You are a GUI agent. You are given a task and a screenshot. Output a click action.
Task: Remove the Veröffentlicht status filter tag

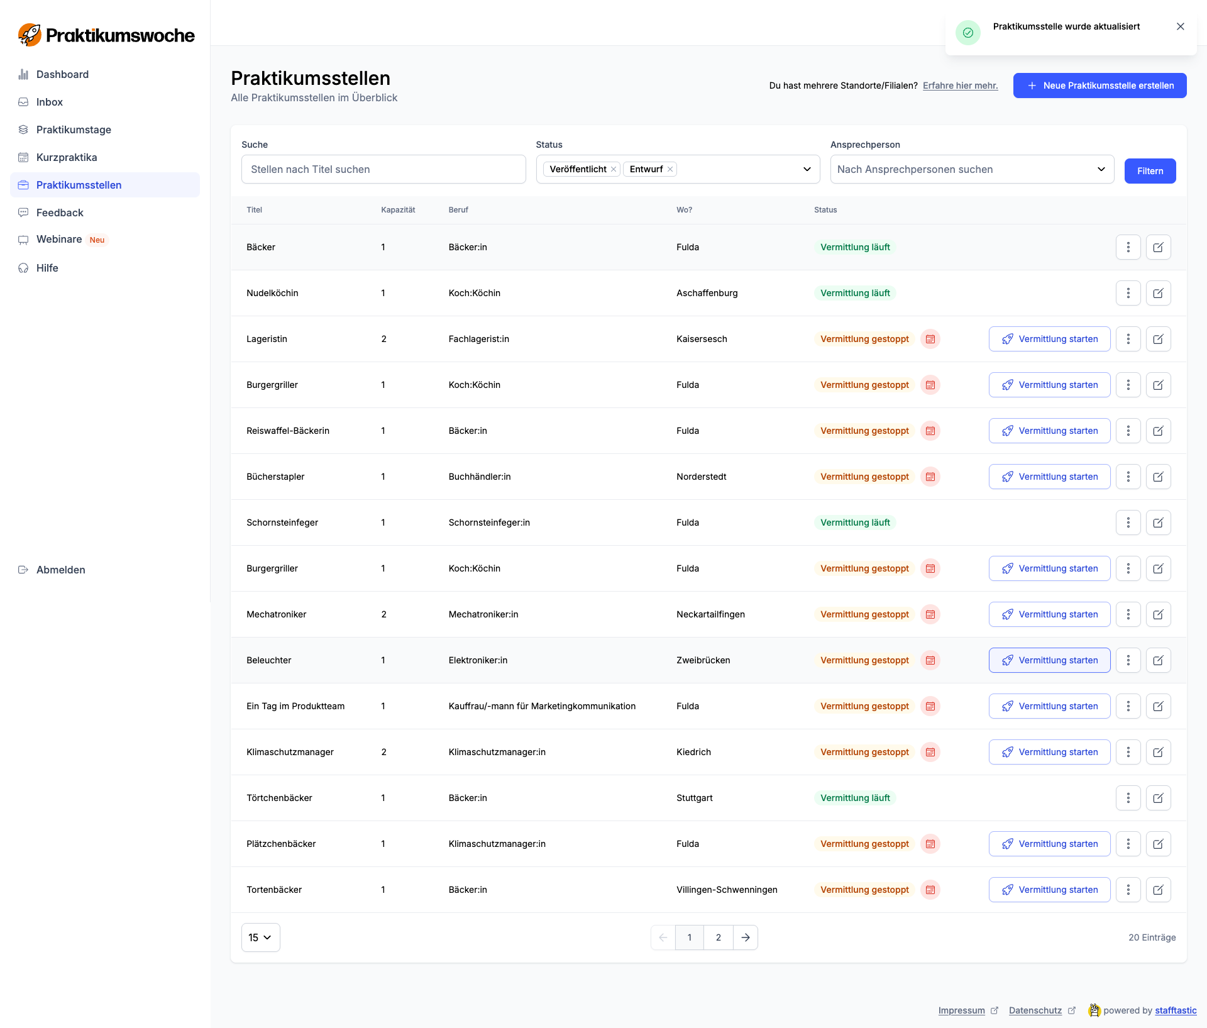(614, 169)
